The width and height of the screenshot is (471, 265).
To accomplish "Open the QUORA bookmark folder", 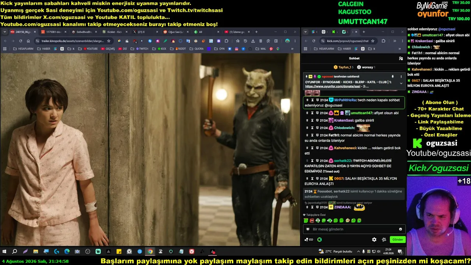I will pyautogui.click(x=196, y=49).
